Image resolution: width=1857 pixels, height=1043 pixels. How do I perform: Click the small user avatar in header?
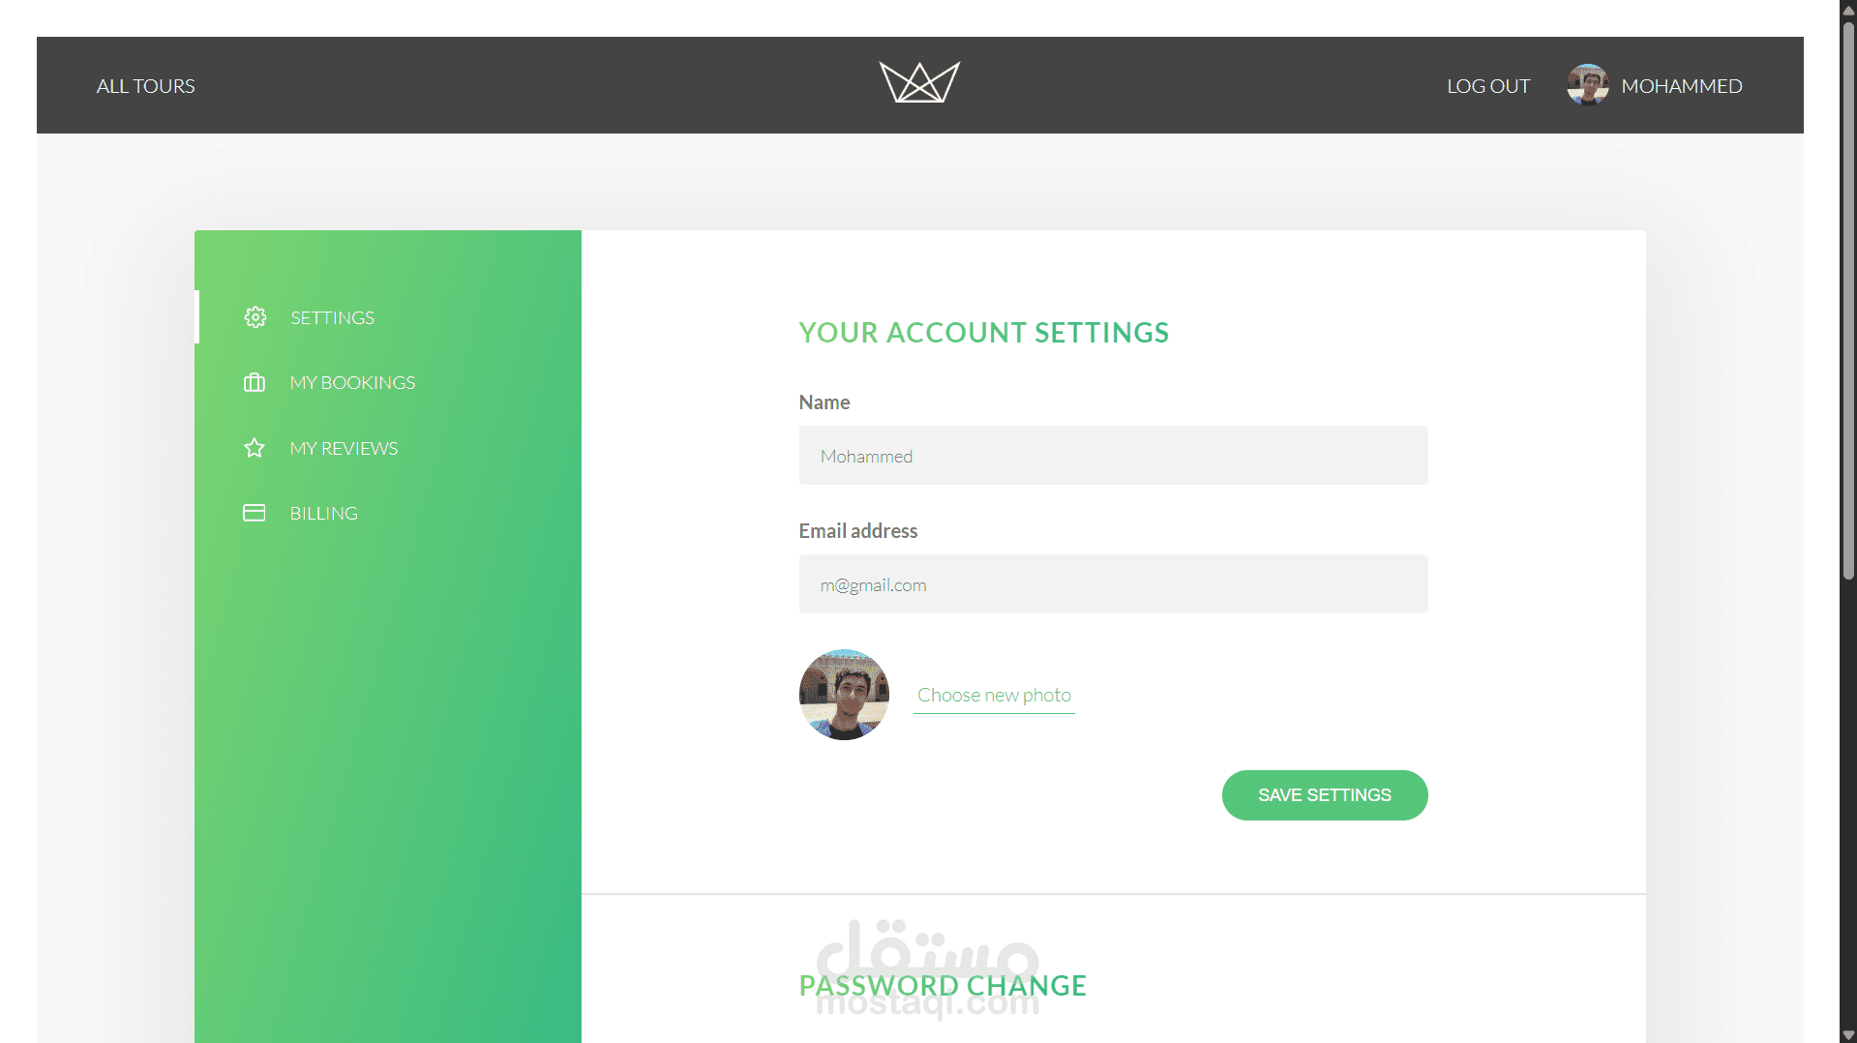click(x=1588, y=85)
